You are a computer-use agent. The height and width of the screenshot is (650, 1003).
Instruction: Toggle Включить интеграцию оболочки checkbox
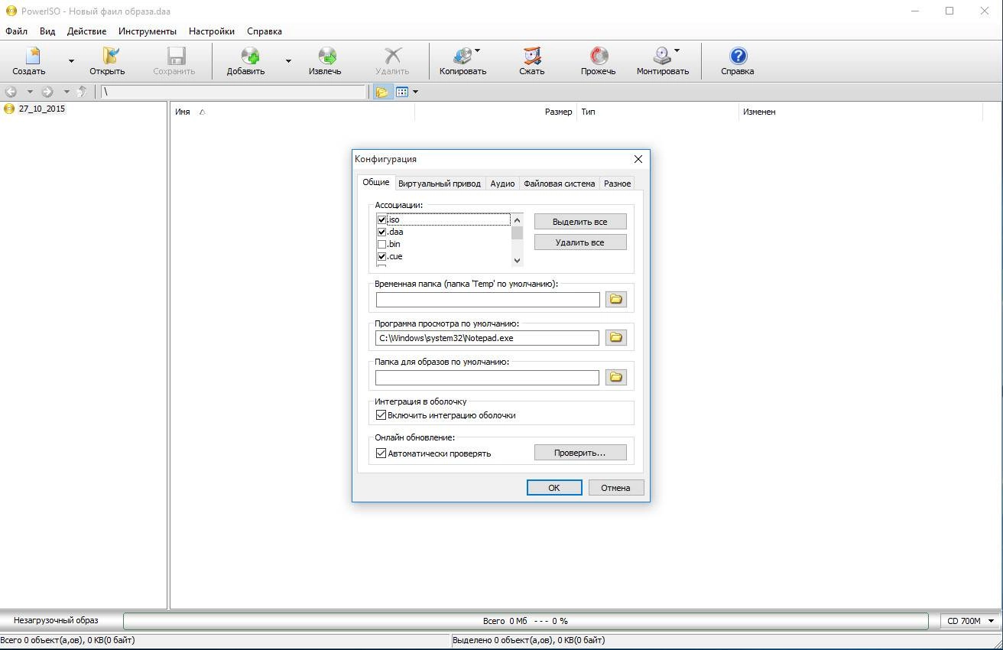(381, 415)
